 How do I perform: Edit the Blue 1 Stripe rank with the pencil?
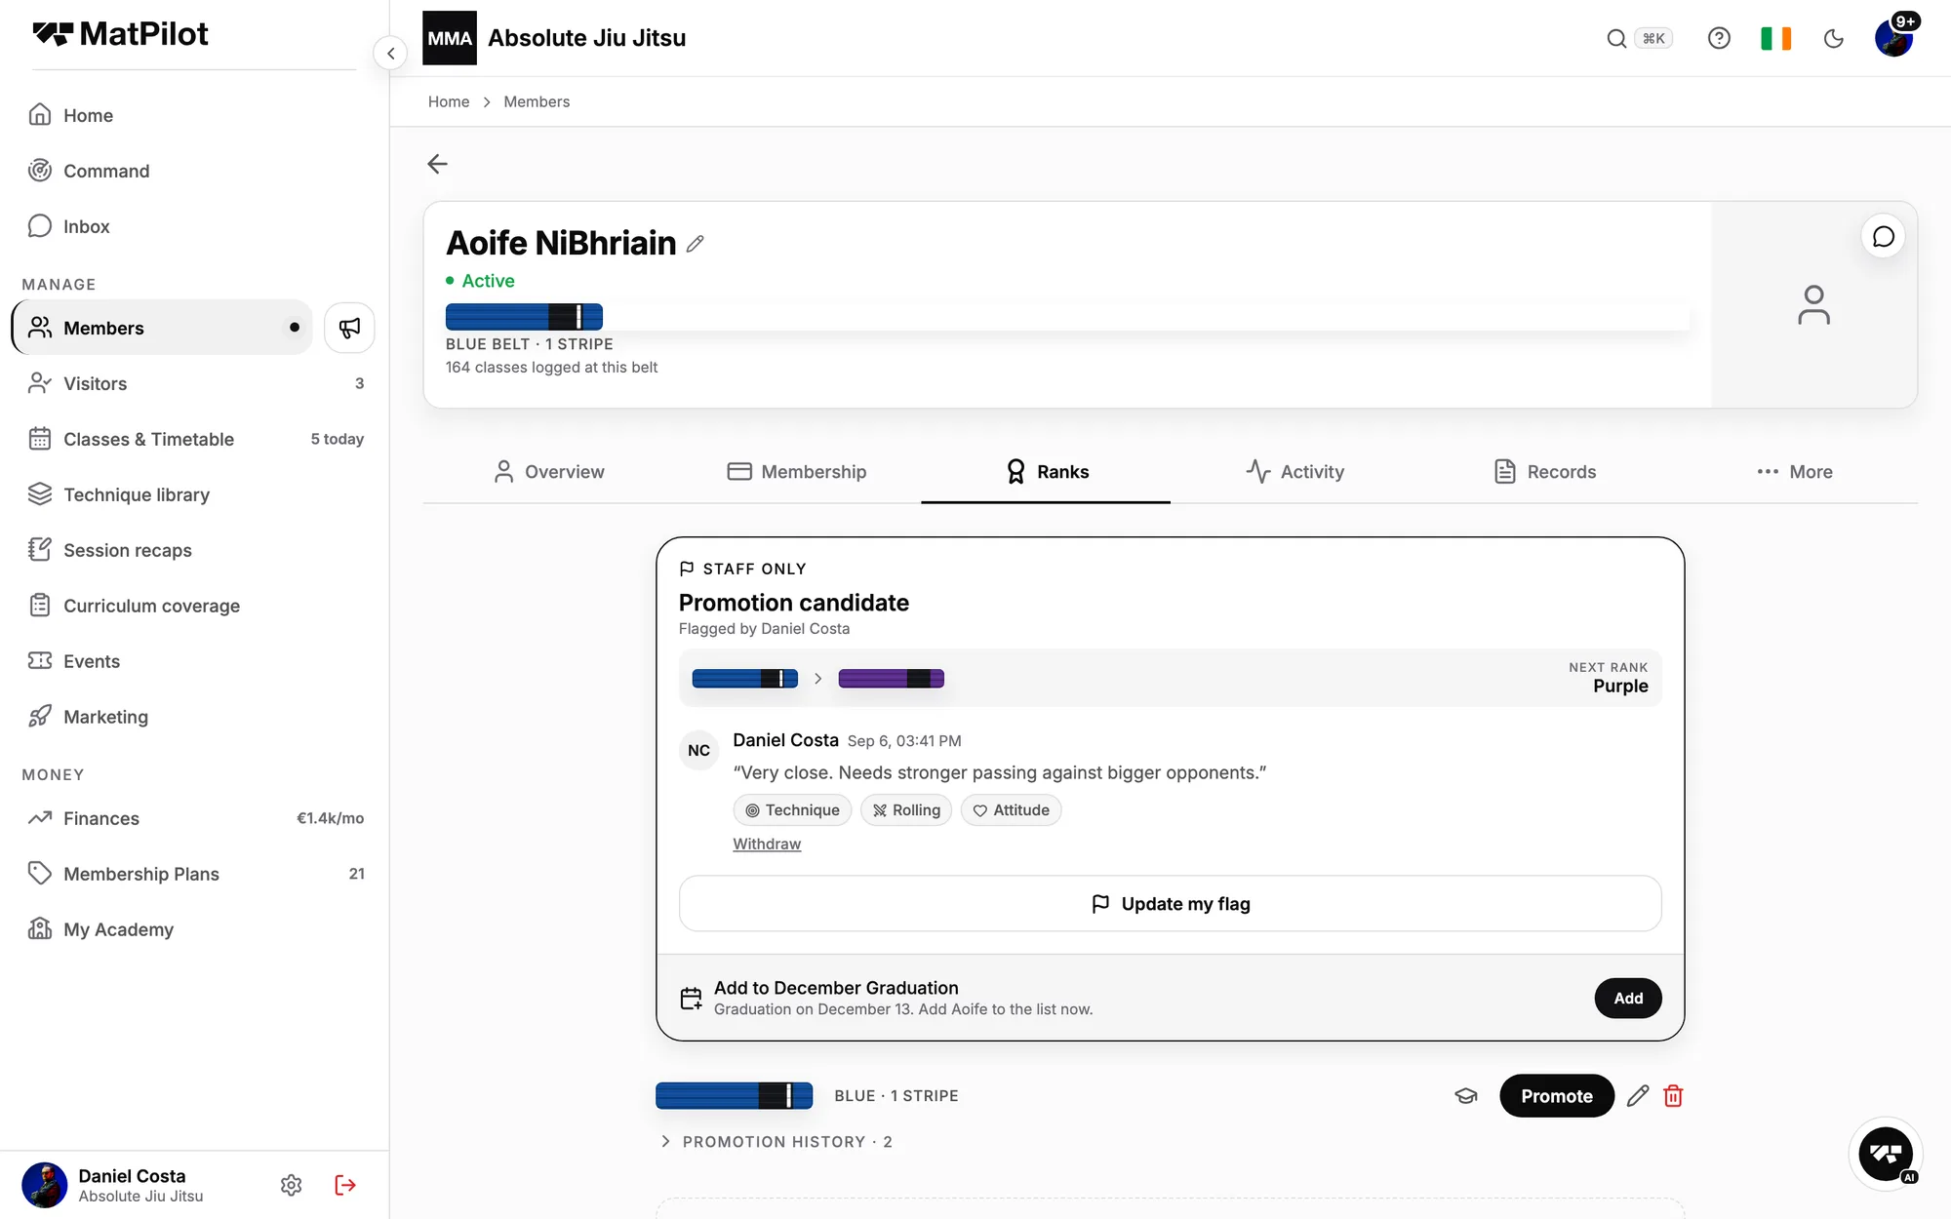click(x=1638, y=1096)
